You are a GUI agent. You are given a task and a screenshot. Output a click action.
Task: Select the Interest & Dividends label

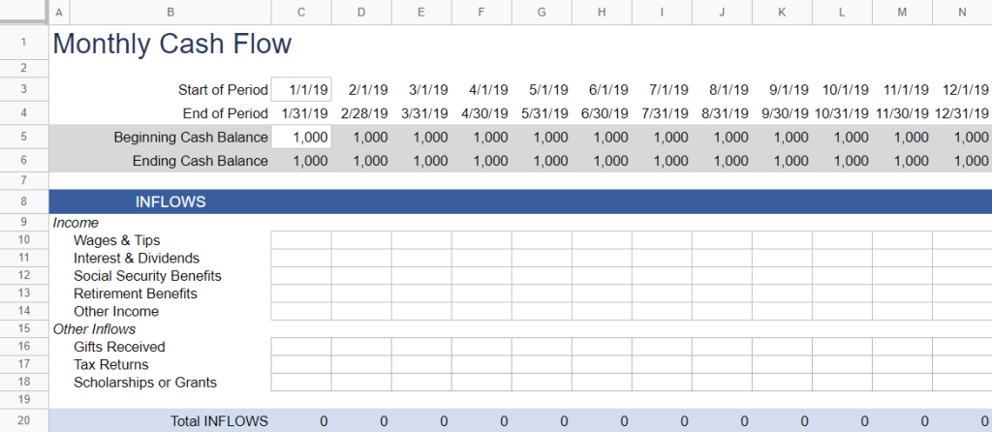tap(136, 258)
